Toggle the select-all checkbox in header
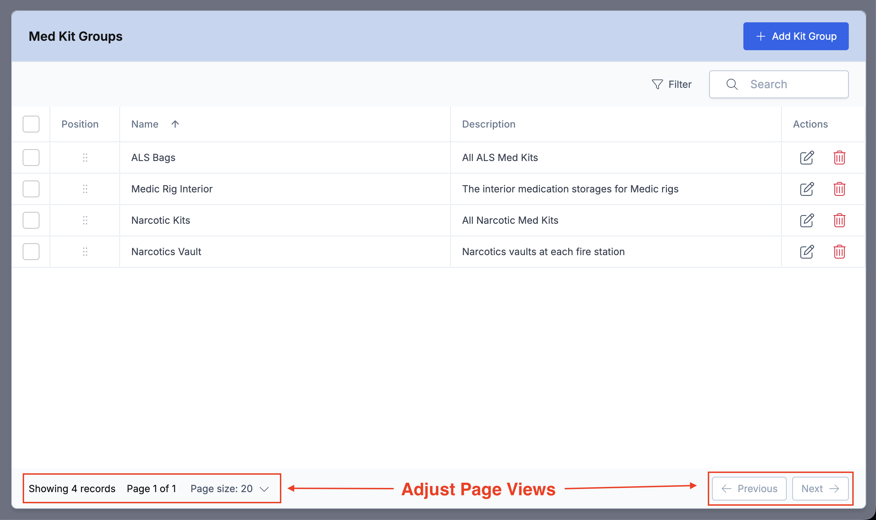This screenshot has height=520, width=876. 31,124
